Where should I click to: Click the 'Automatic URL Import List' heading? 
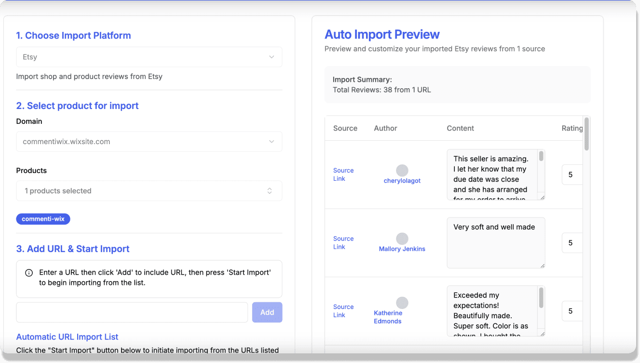coord(67,337)
